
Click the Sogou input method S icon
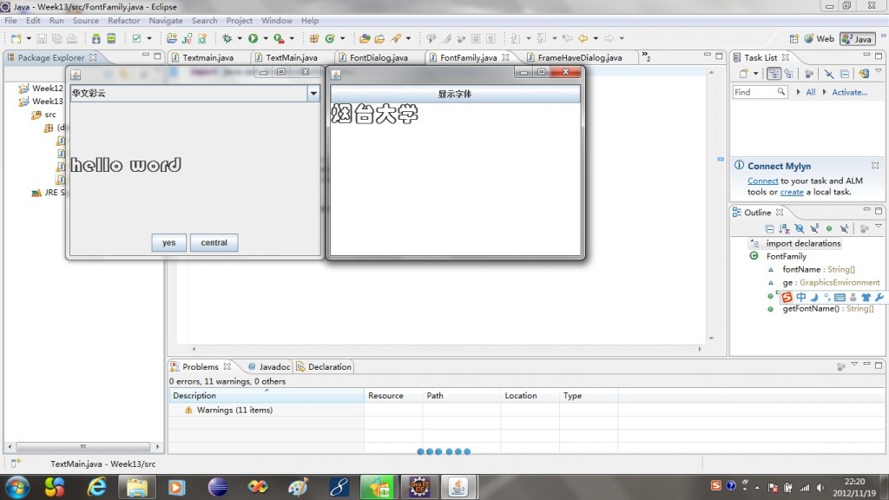pos(787,297)
